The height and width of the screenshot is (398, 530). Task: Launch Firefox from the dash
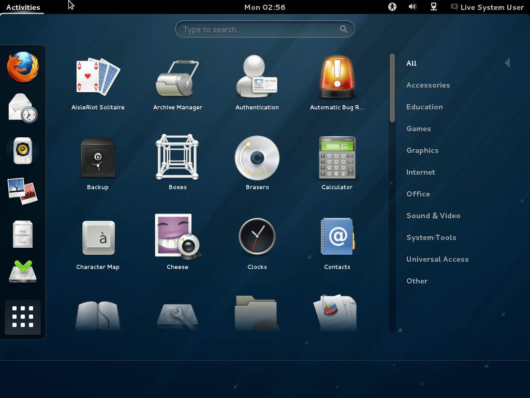[23, 67]
